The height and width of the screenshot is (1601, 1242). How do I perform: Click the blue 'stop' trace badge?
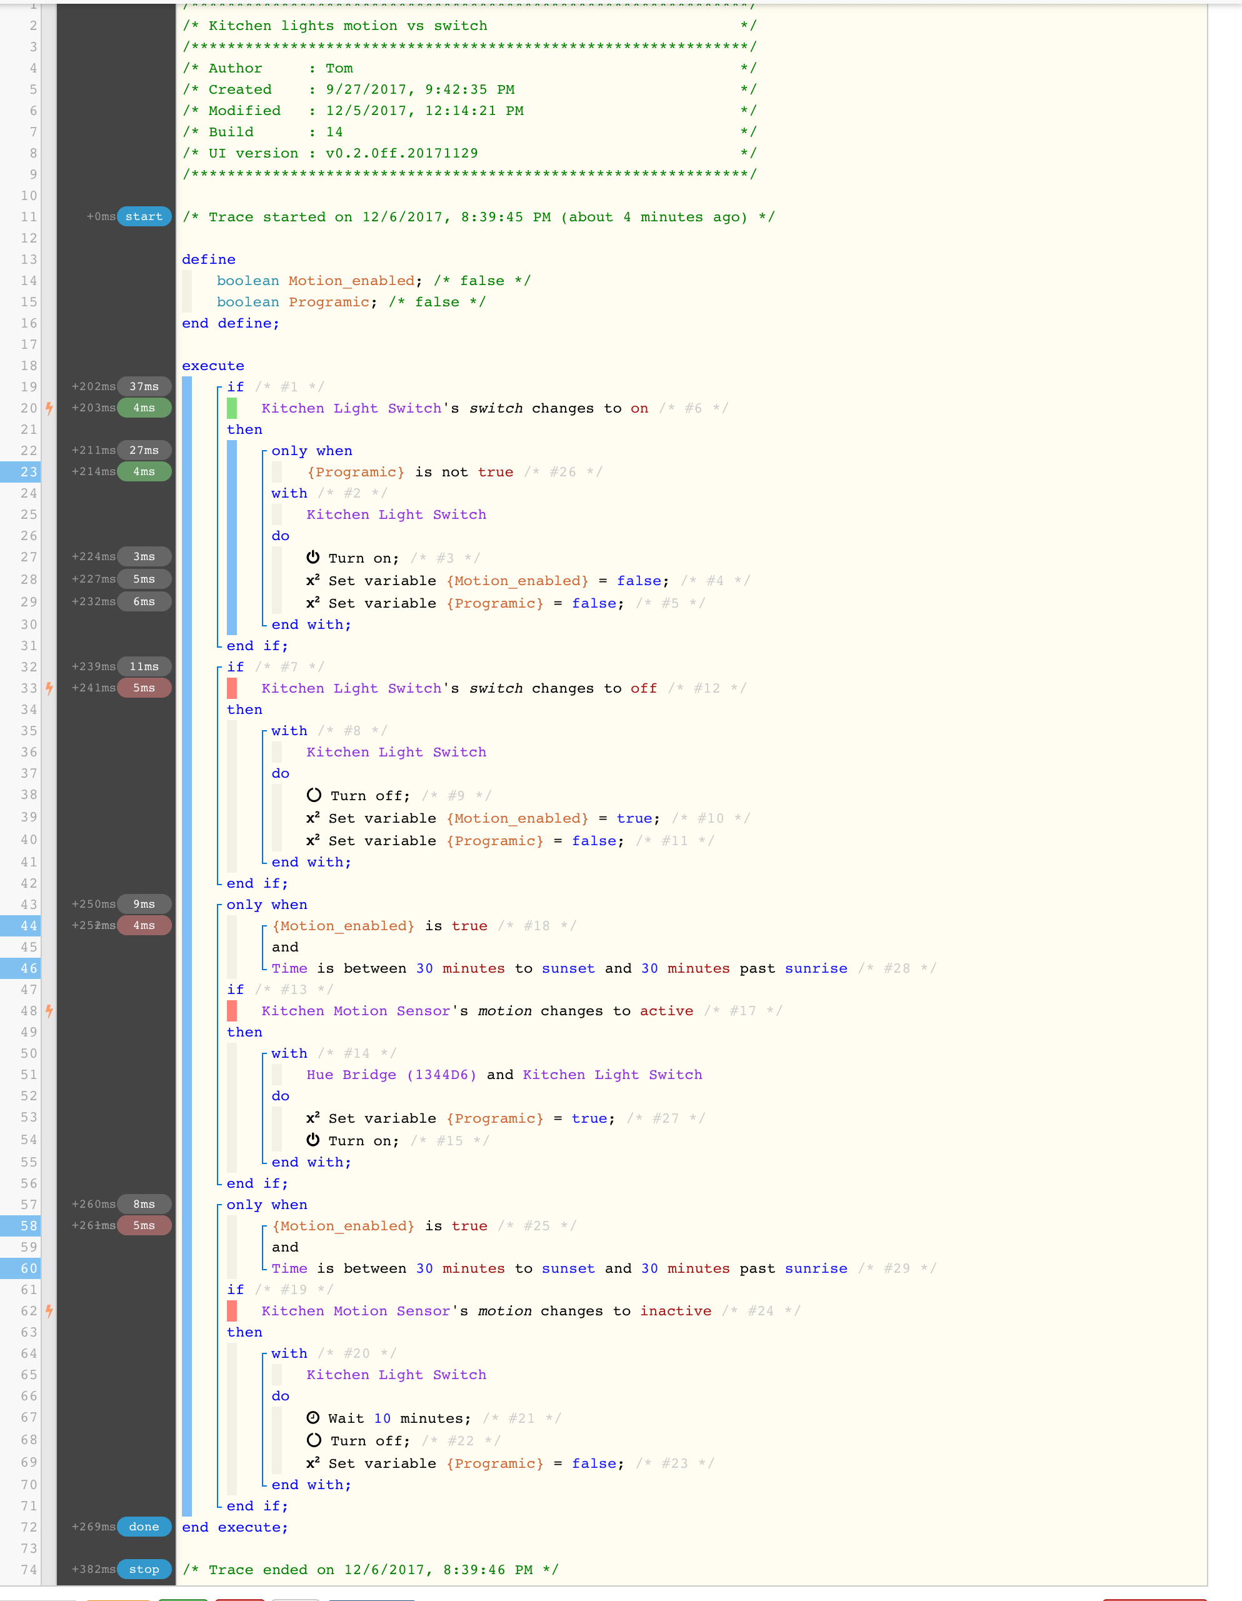144,1570
